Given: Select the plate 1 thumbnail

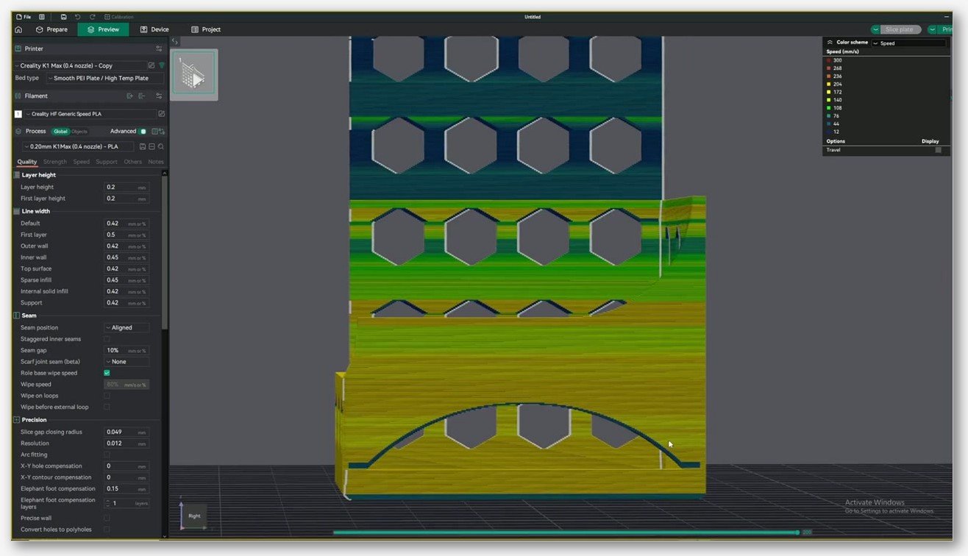Looking at the screenshot, I should tap(194, 75).
